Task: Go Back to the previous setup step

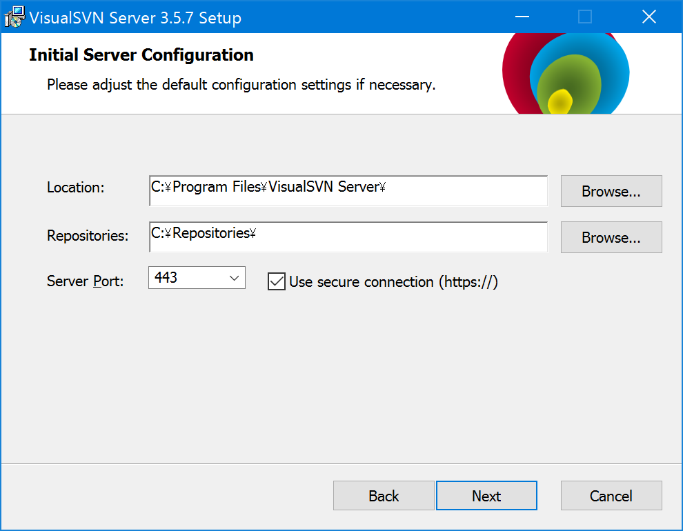Action: (x=384, y=496)
